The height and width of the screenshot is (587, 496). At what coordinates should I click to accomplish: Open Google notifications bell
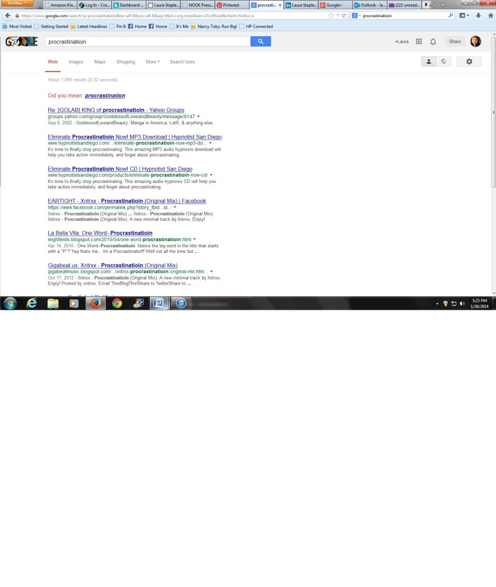(x=433, y=42)
